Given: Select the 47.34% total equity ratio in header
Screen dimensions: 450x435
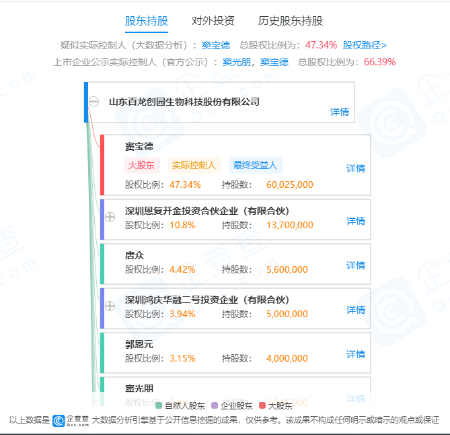Looking at the screenshot, I should tap(321, 45).
